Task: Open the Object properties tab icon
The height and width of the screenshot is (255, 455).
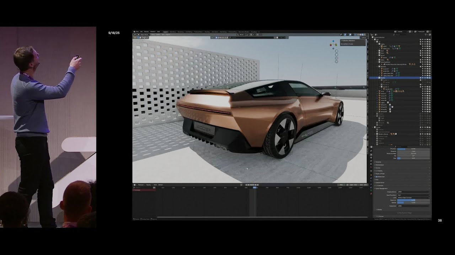Action: pyautogui.click(x=371, y=175)
